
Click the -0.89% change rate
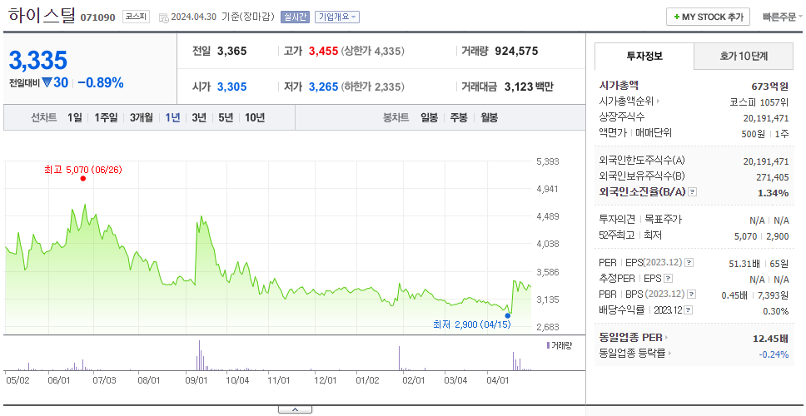[x=101, y=82]
